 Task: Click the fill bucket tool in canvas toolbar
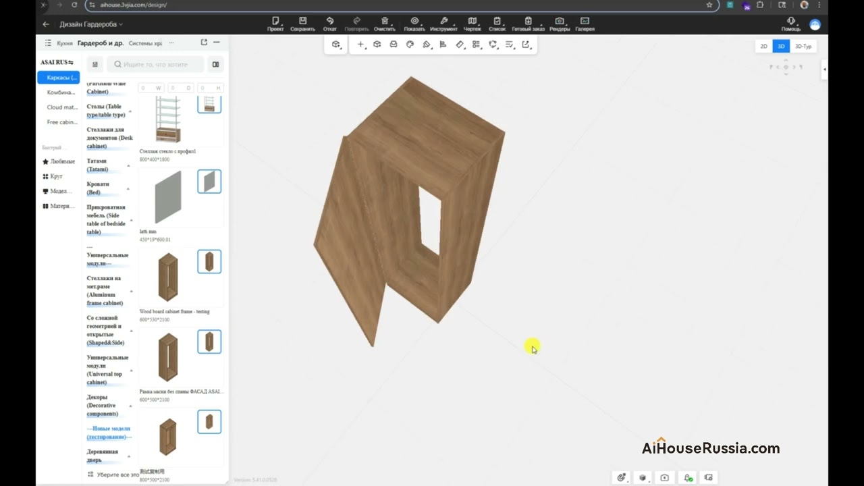pos(427,45)
